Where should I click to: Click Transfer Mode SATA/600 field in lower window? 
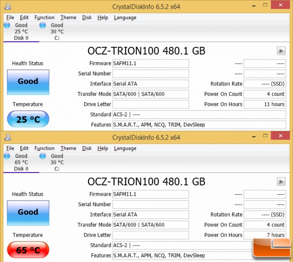(151, 225)
